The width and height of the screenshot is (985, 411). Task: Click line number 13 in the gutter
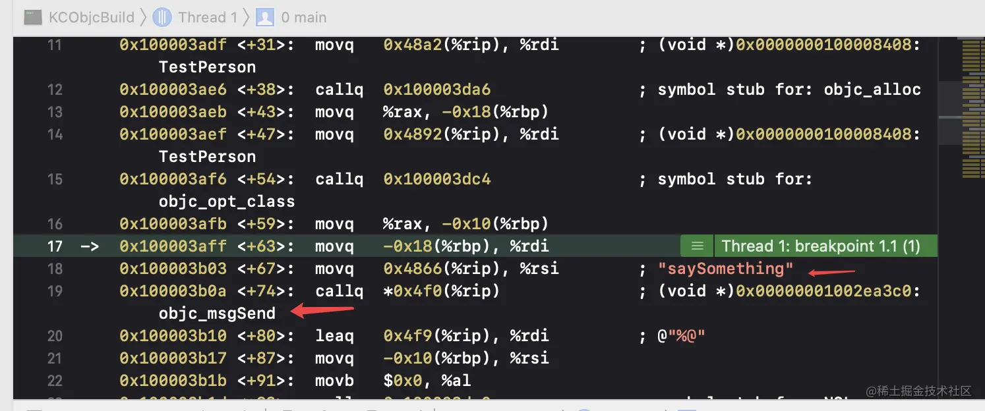[x=55, y=112]
